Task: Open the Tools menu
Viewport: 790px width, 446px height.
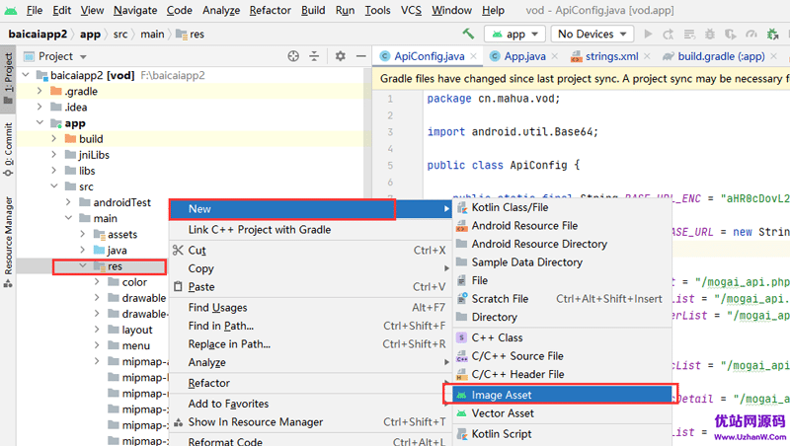Action: tap(377, 10)
